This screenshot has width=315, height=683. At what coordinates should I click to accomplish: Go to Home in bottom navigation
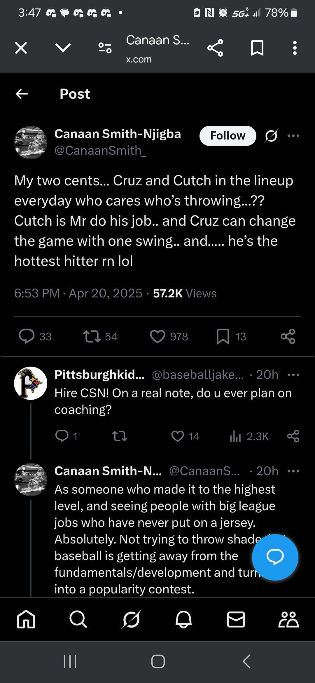point(26,619)
